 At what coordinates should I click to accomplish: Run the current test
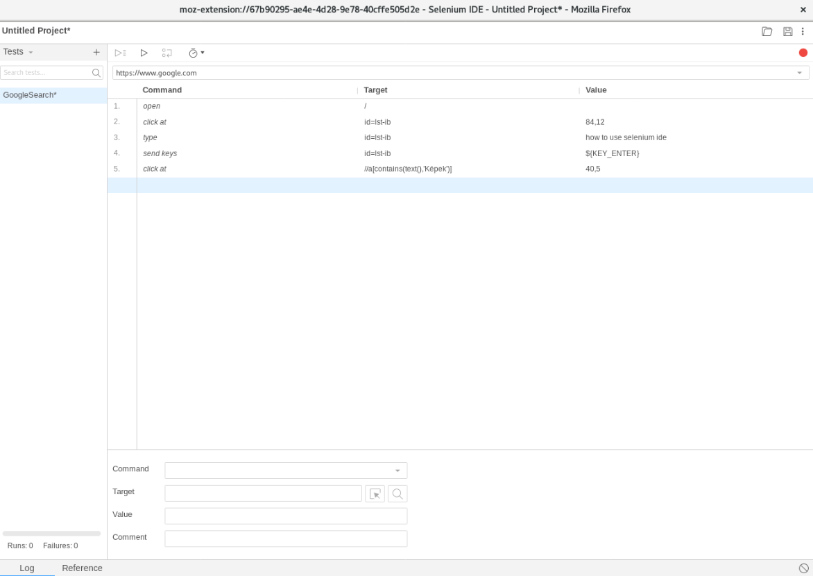click(144, 53)
